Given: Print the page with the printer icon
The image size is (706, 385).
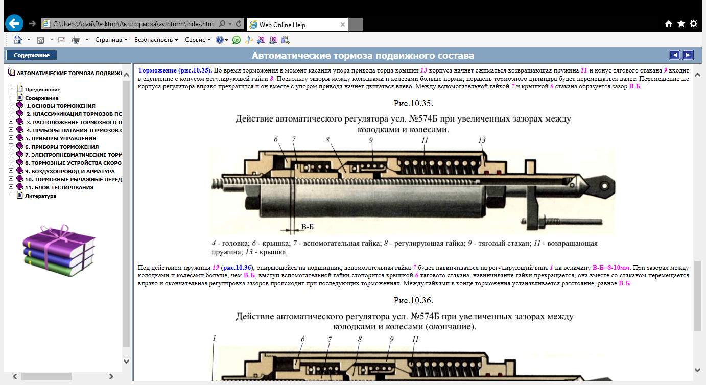Looking at the screenshot, I should click(76, 40).
